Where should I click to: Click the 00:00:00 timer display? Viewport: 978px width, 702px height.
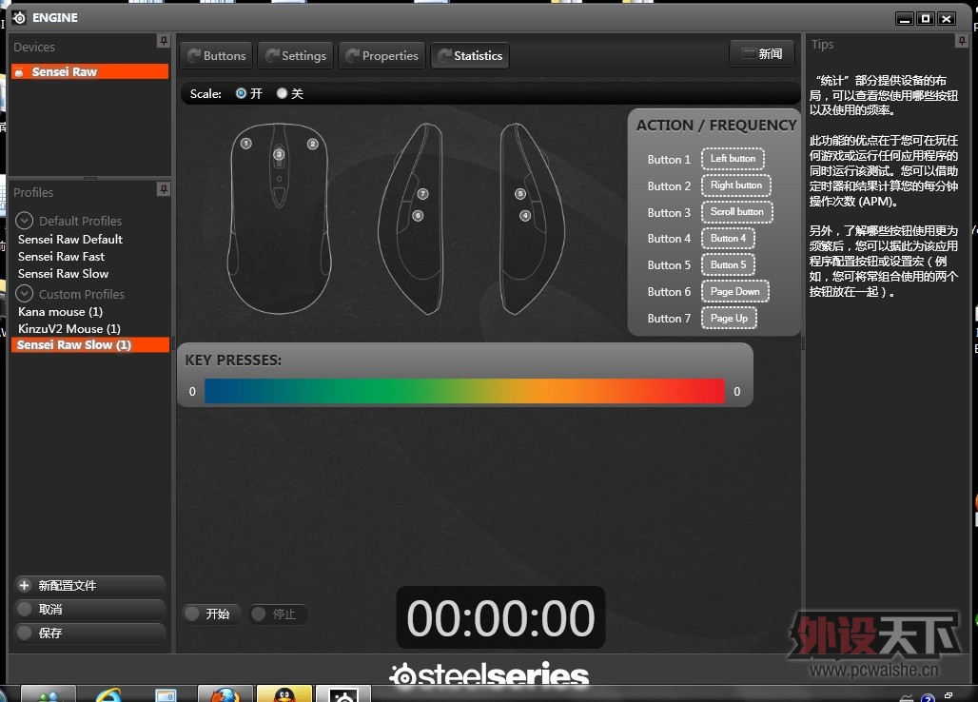[500, 618]
